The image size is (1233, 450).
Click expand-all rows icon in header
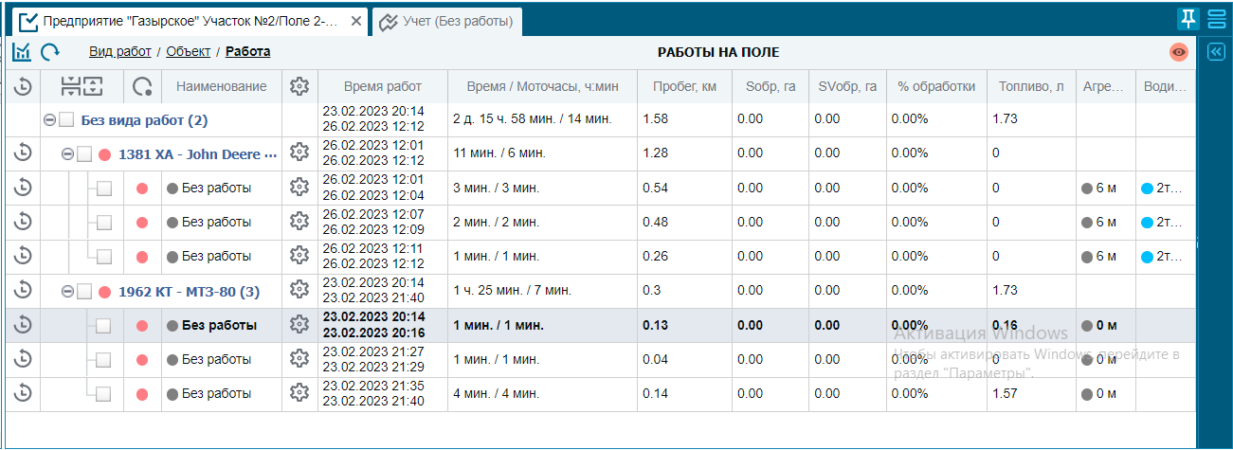pos(92,87)
